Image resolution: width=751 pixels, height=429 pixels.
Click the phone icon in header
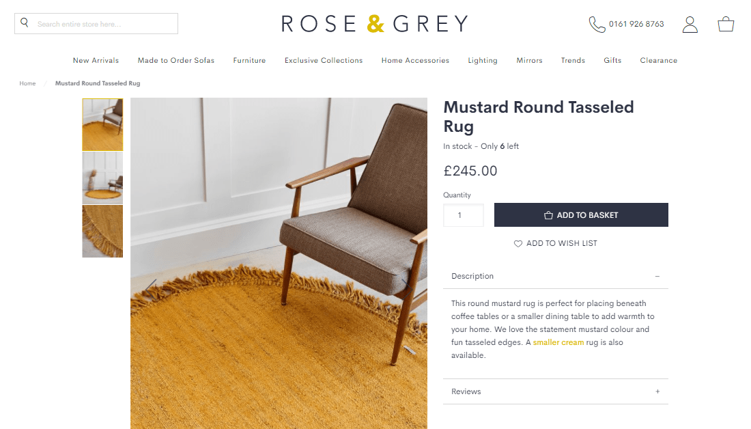(597, 24)
